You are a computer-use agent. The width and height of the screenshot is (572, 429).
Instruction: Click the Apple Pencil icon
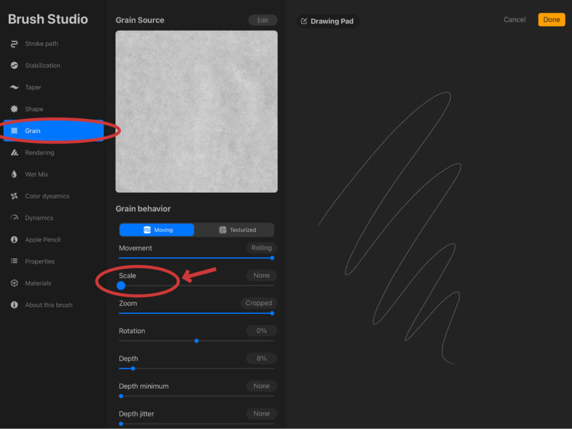point(15,240)
